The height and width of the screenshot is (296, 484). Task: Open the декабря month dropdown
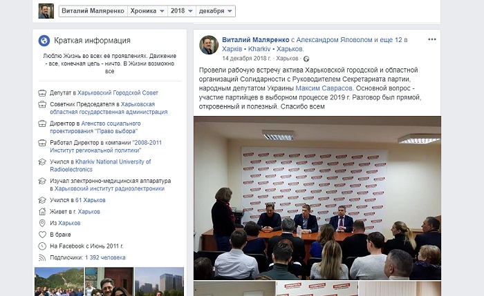point(216,11)
